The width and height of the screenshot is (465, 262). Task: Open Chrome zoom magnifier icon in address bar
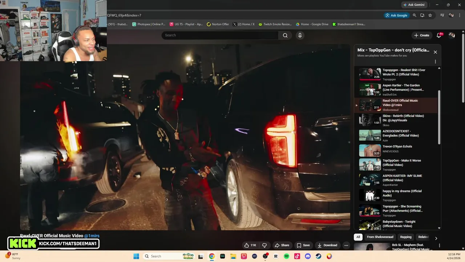[x=414, y=15]
